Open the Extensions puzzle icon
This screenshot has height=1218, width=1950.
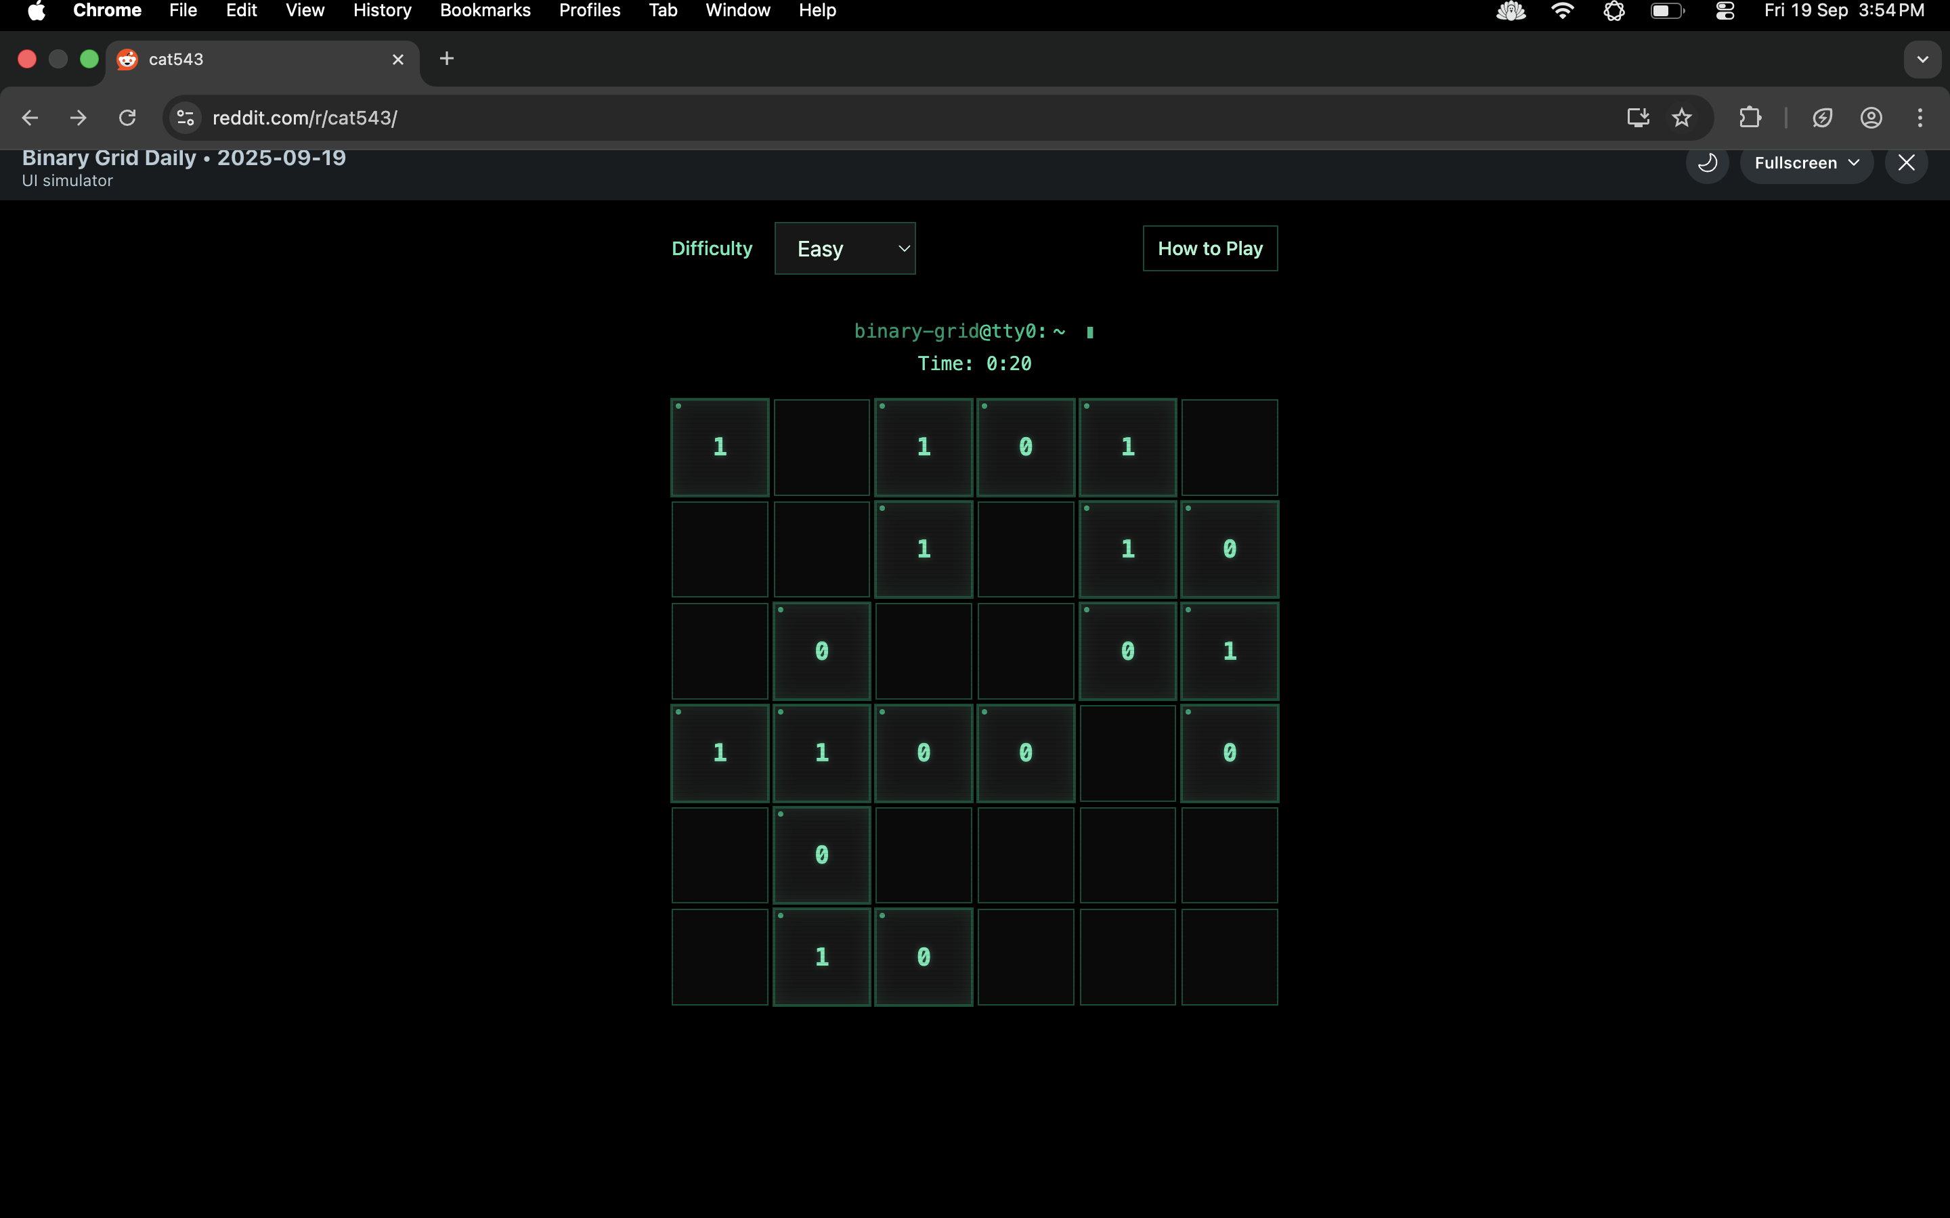click(1750, 118)
